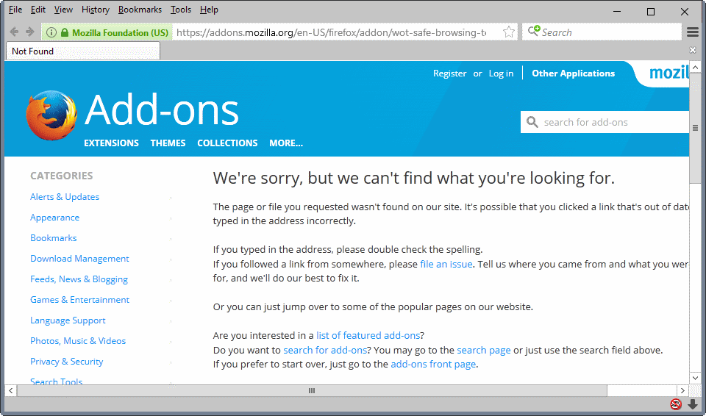Click the Mozilla Foundation (US) identity label
The width and height of the screenshot is (706, 416).
tap(120, 32)
